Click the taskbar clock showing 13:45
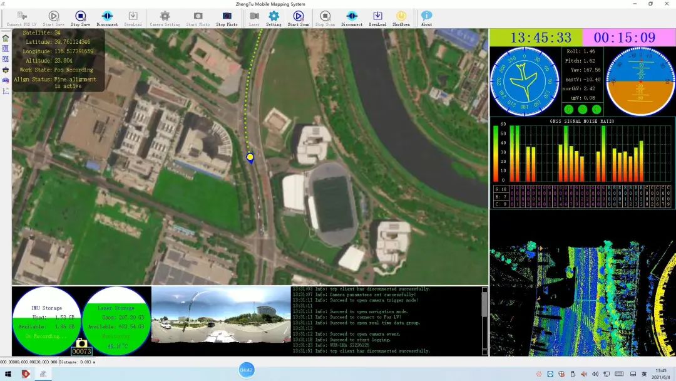The width and height of the screenshot is (676, 381). pyautogui.click(x=661, y=370)
